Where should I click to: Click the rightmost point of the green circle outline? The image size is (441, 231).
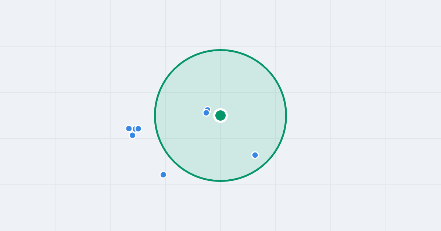click(286, 115)
